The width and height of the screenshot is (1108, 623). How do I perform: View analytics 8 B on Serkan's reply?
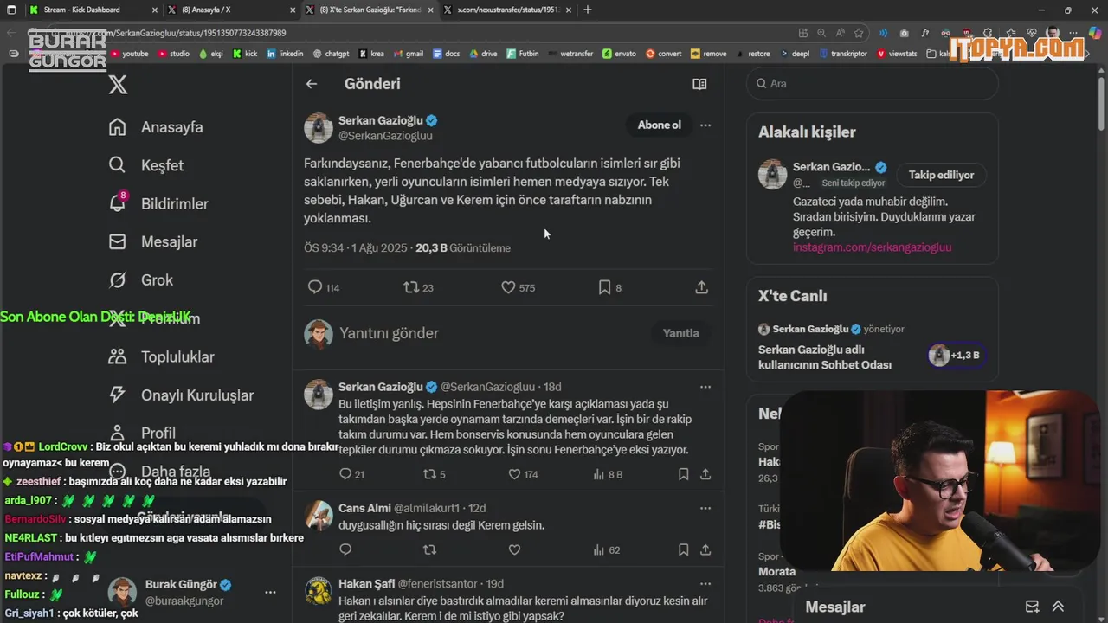(608, 474)
